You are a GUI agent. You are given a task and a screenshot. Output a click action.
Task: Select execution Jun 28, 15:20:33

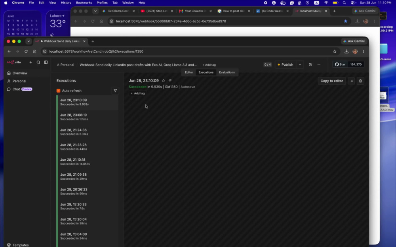coord(88,206)
